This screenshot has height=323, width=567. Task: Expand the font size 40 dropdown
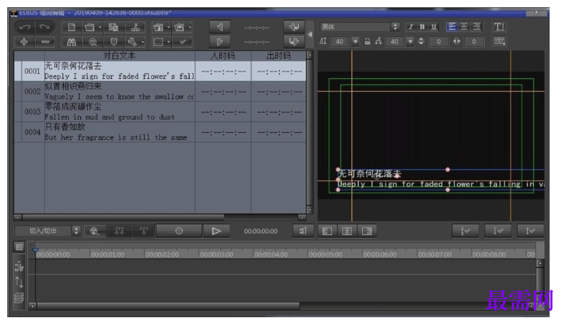click(356, 42)
